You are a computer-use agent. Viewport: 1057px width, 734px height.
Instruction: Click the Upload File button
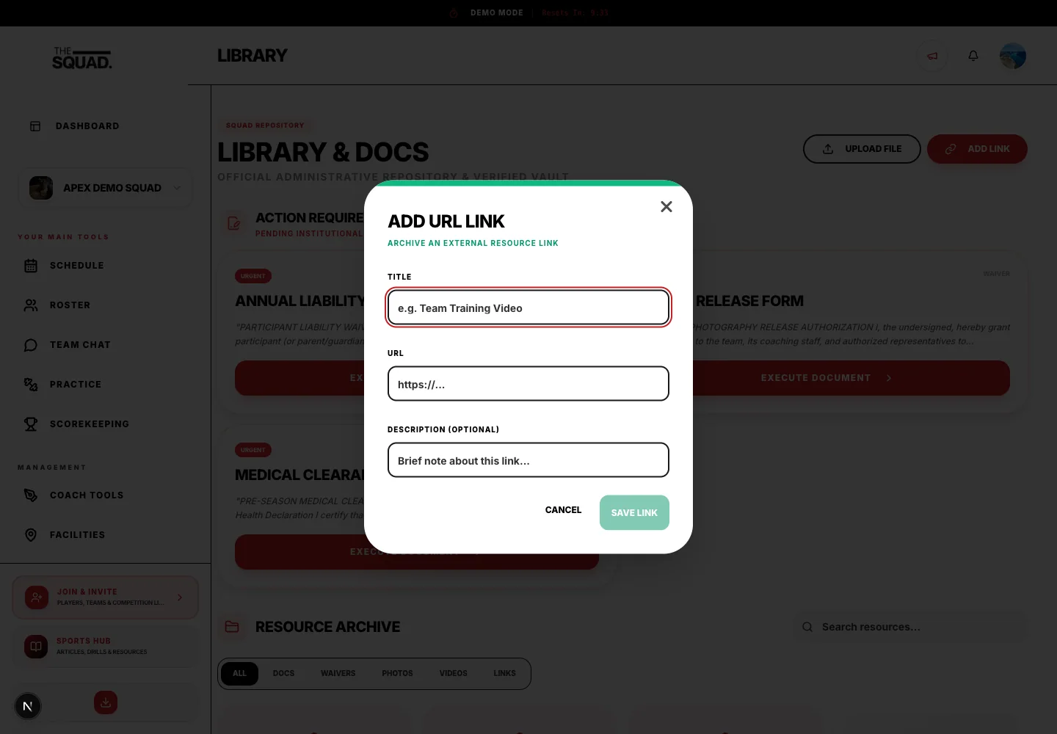862,149
